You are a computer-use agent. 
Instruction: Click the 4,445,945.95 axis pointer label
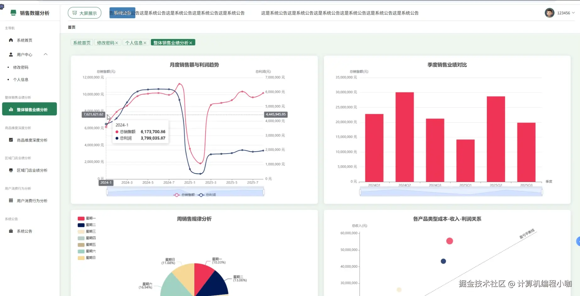[x=276, y=114]
